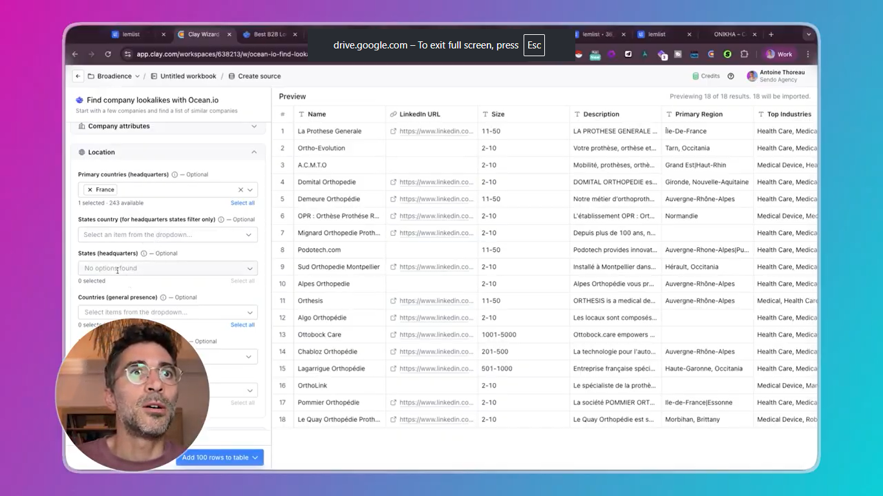Image resolution: width=883 pixels, height=496 pixels.
Task: Close the Clay Wizard tab
Action: click(229, 34)
